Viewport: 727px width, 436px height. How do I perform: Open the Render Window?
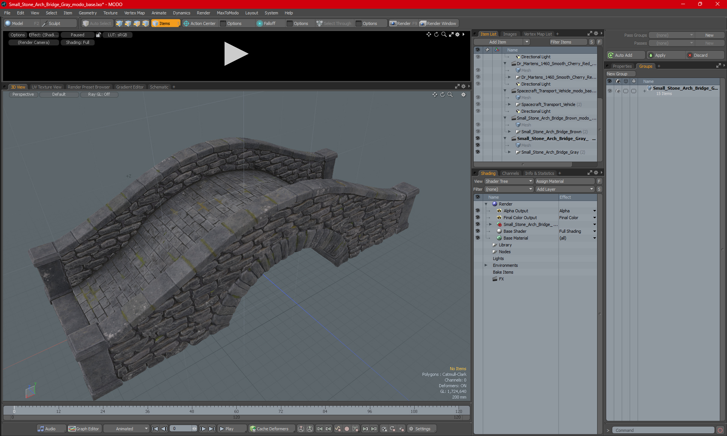point(438,23)
